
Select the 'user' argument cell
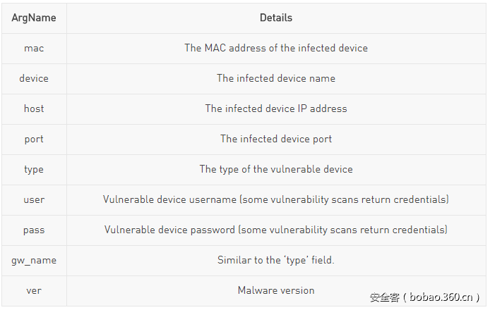(34, 199)
